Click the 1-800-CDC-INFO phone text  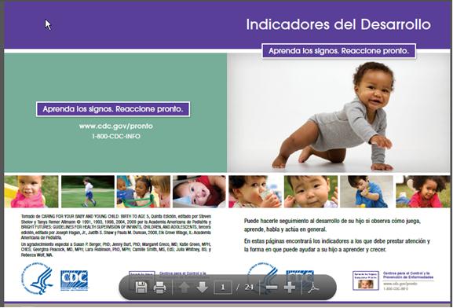tap(116, 136)
